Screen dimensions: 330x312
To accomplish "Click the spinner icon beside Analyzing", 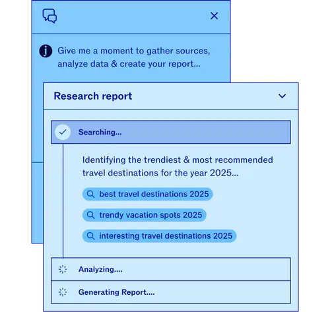I will click(x=63, y=269).
